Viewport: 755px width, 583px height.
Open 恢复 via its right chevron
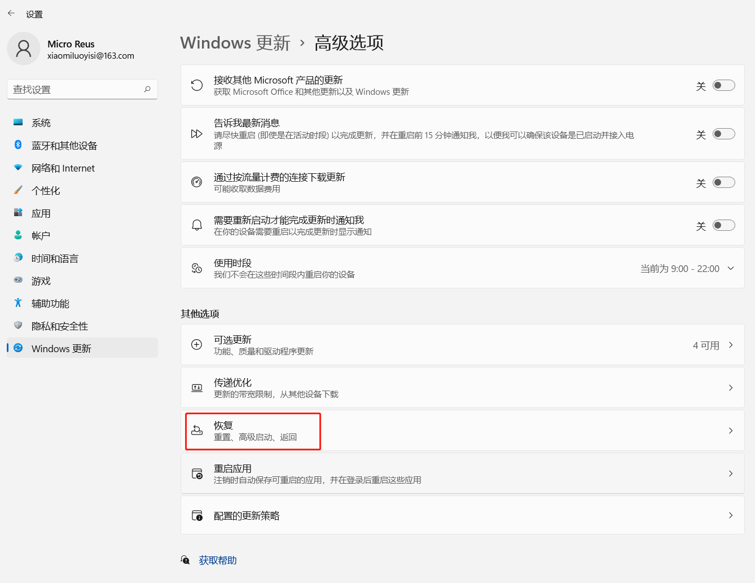[731, 431]
